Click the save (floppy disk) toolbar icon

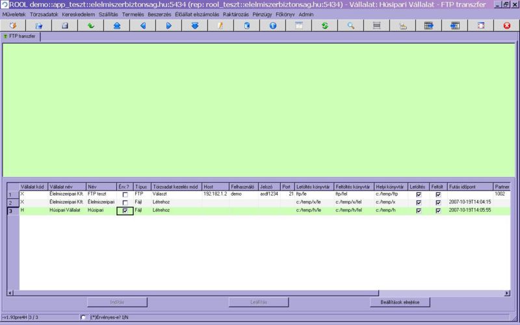(64, 25)
